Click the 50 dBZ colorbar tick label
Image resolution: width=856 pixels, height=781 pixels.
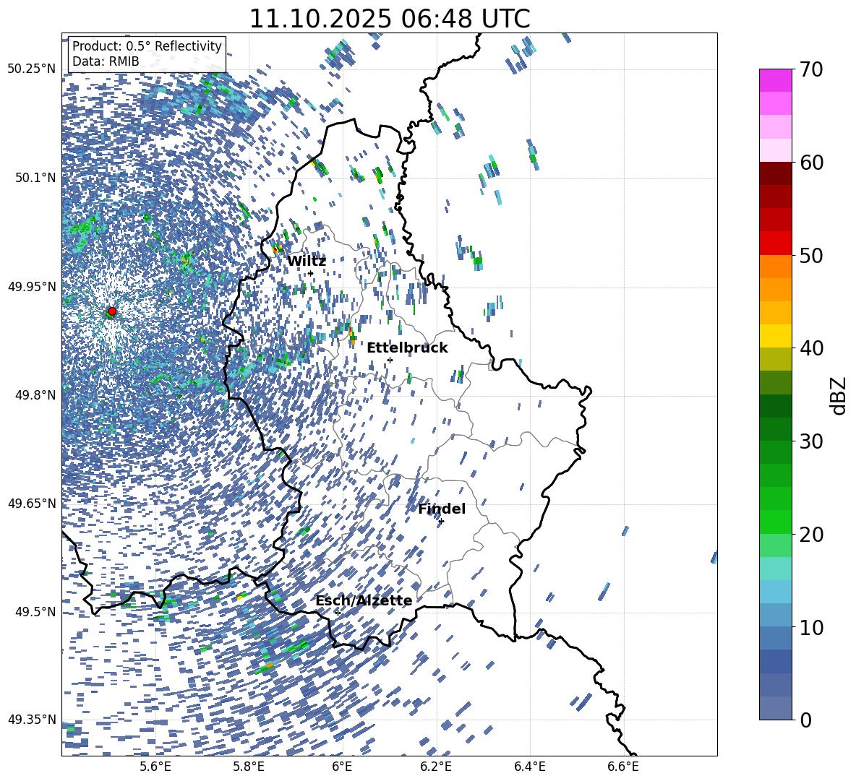811,255
